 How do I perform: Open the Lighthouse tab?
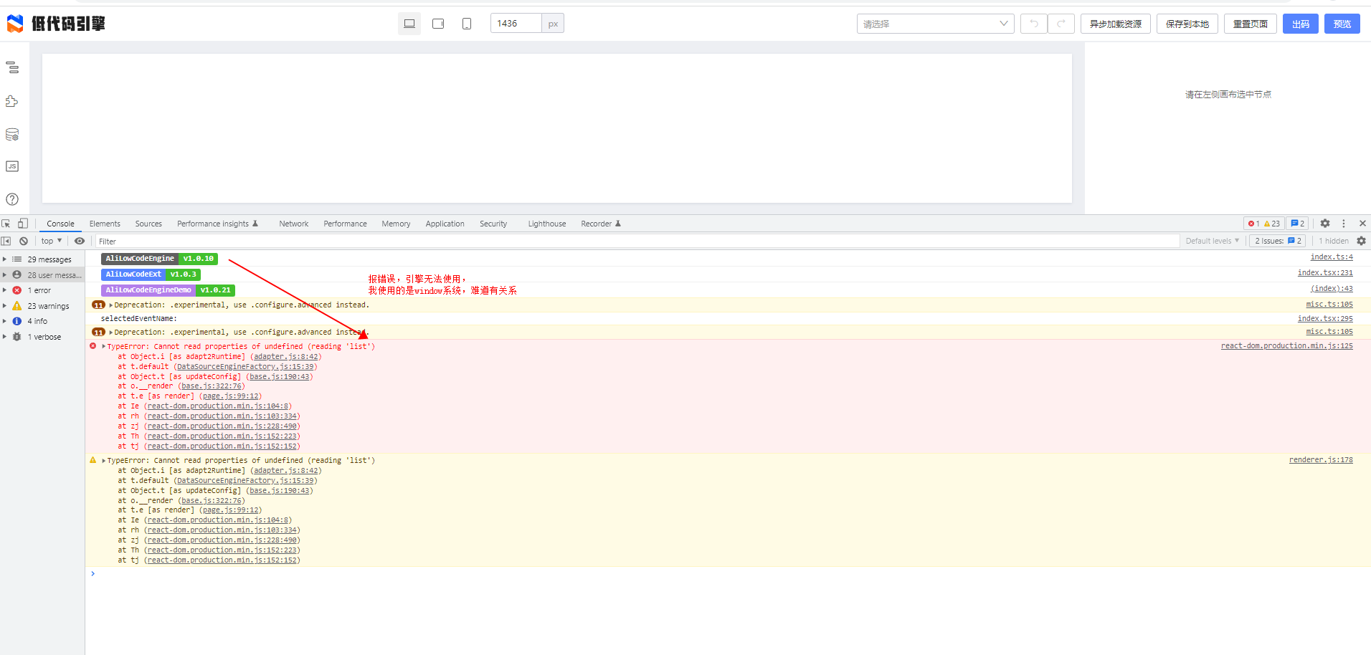click(547, 224)
